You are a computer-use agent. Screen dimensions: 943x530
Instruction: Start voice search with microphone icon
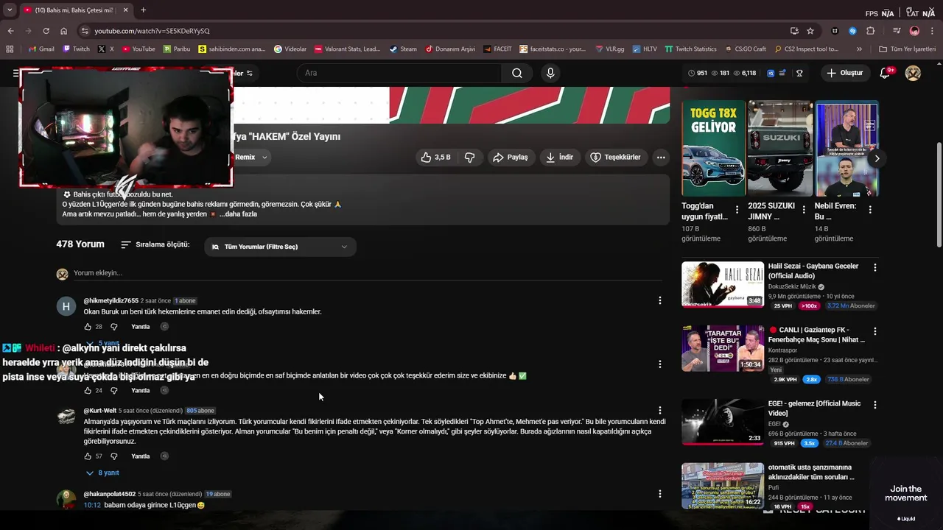[x=550, y=73]
